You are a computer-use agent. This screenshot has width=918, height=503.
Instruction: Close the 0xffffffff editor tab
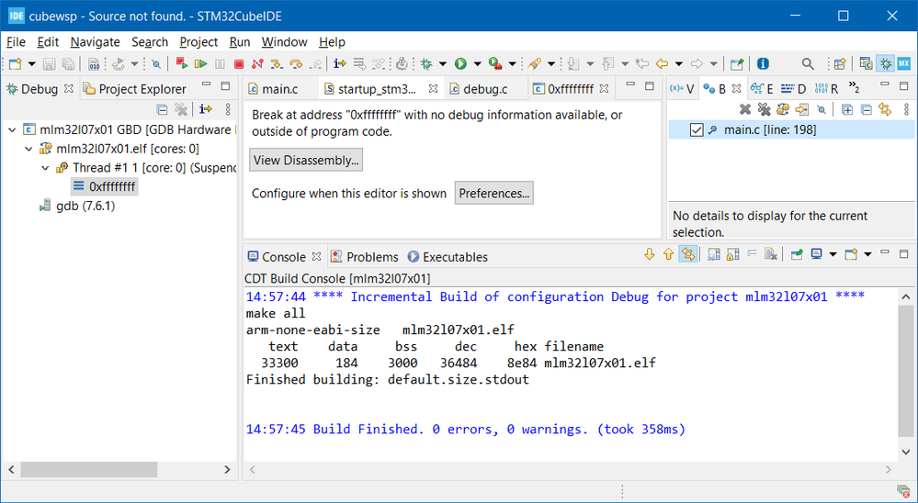click(x=605, y=89)
